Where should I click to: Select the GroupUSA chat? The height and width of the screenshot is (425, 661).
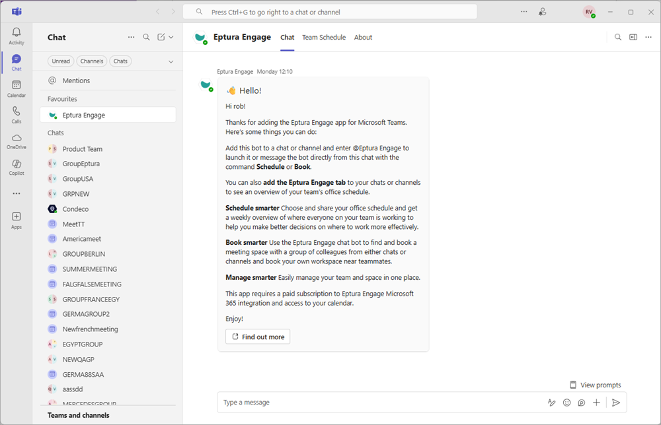pos(108,179)
